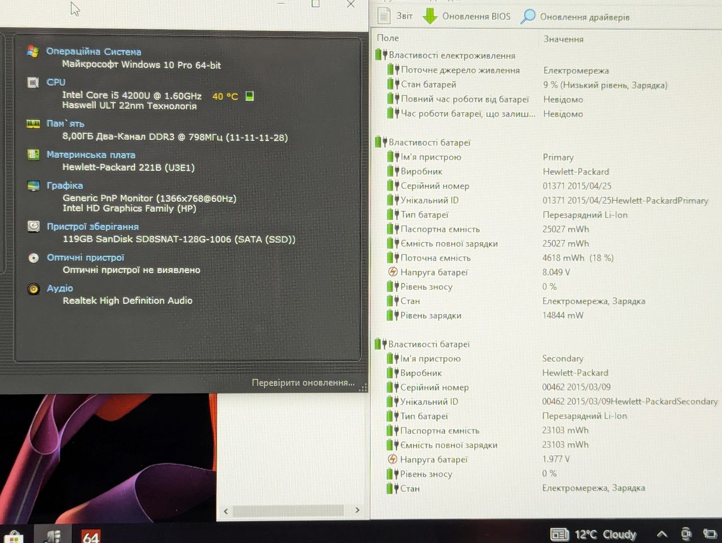Select the drive icon beside Пристрої зберігання

click(x=34, y=226)
